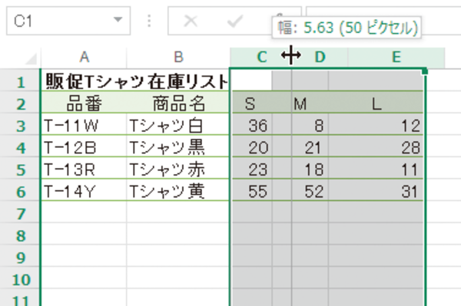The height and width of the screenshot is (306, 461).
Task: Select column E header
Action: click(x=396, y=57)
